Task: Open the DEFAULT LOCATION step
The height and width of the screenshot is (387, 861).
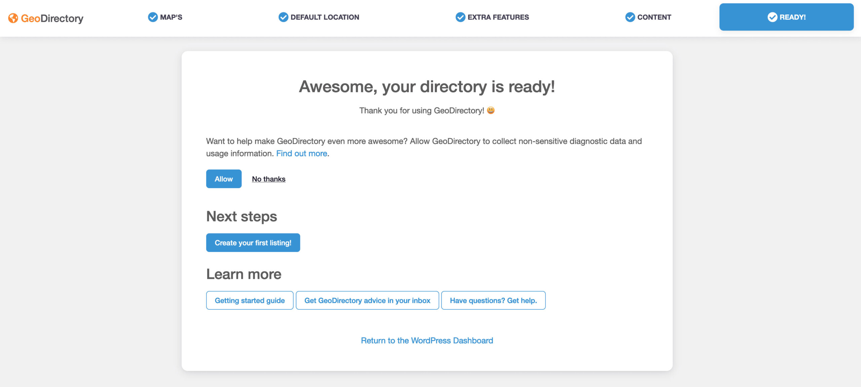Action: click(x=319, y=17)
